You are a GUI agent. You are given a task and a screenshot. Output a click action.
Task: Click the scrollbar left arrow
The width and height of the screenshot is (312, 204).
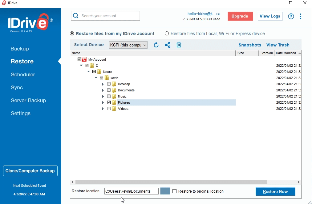point(73,182)
